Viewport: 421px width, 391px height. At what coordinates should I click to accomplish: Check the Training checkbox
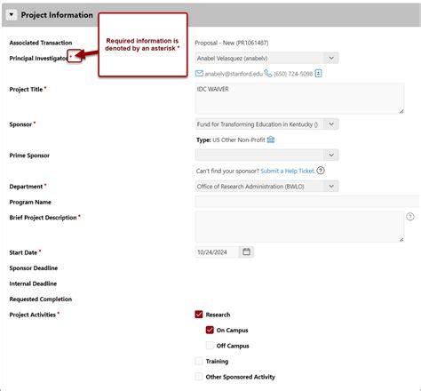point(199,361)
